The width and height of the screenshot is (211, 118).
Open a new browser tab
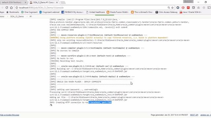point(63,2)
